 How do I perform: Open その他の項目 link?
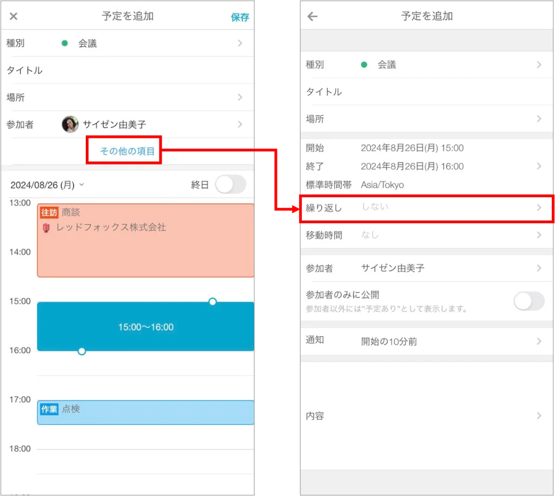(x=128, y=151)
